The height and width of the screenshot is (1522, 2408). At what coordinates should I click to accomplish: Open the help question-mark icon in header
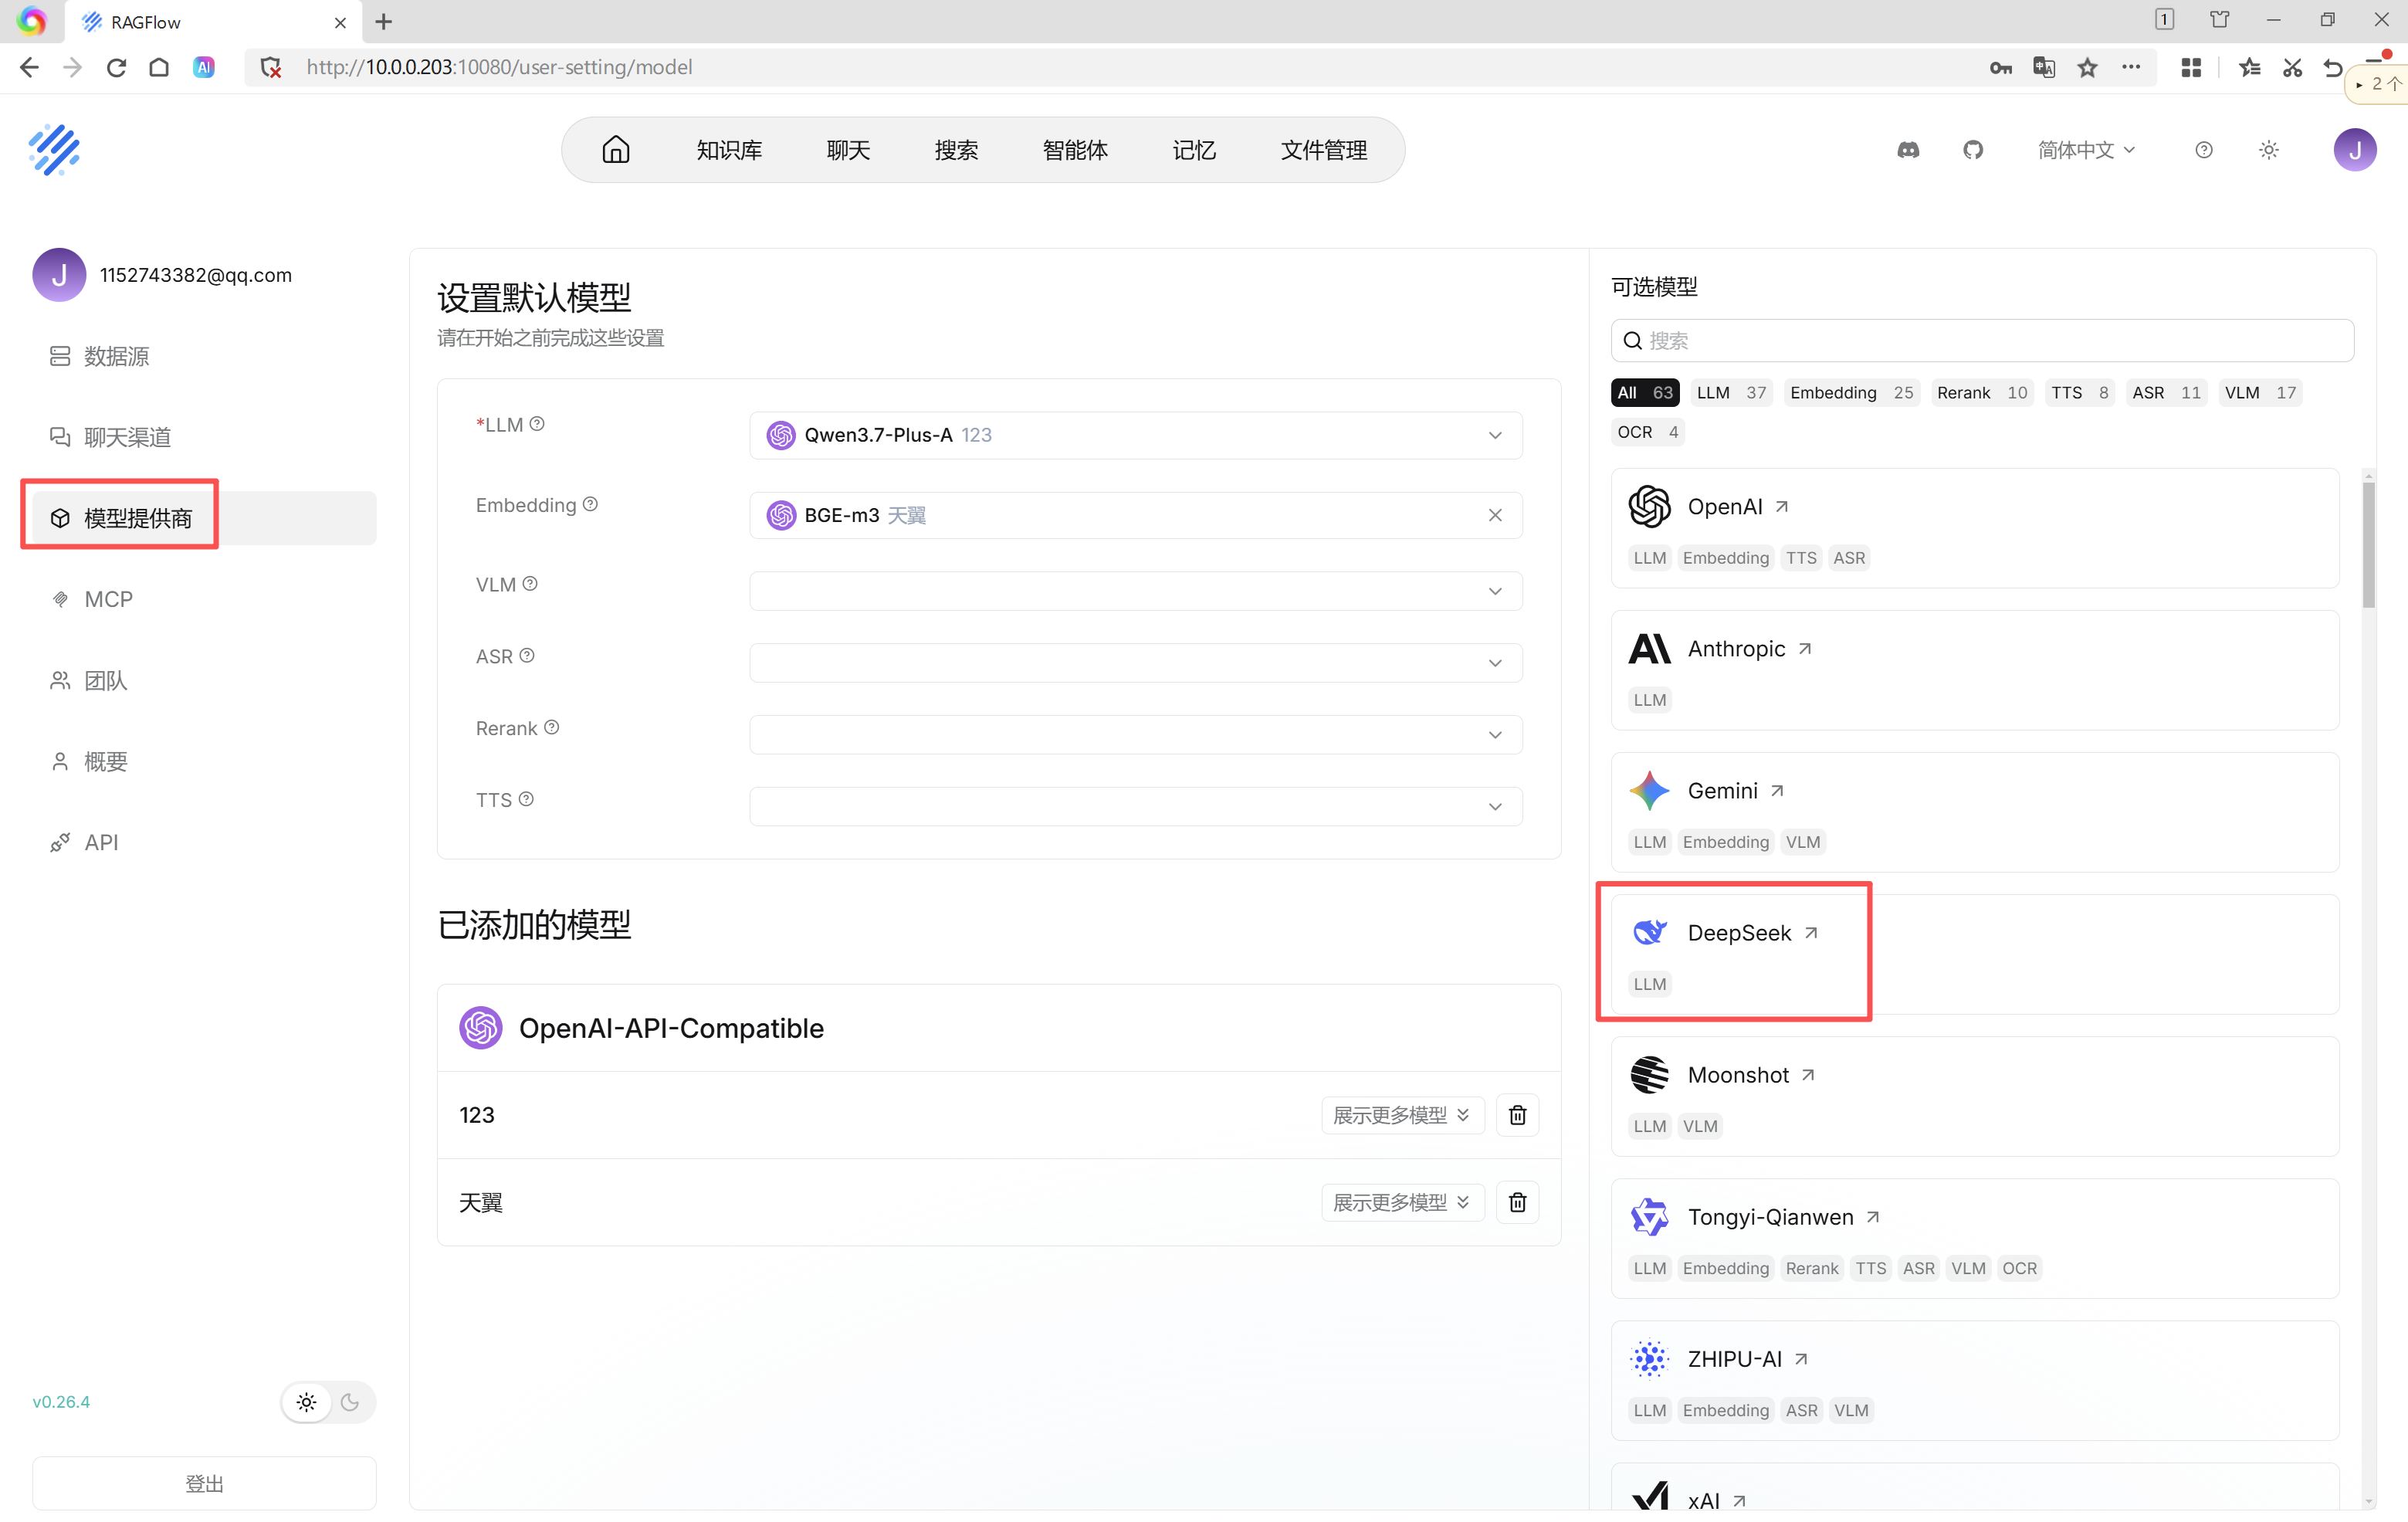[x=2203, y=150]
